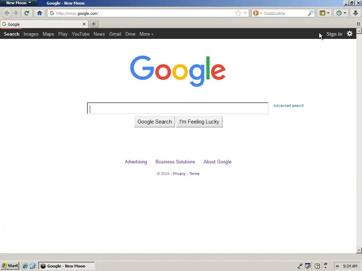Expand the More dropdown in Google bar
Image resolution: width=362 pixels, height=271 pixels.
click(146, 34)
